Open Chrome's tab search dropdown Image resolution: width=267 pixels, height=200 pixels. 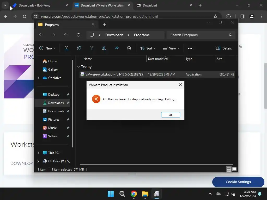click(5, 5)
